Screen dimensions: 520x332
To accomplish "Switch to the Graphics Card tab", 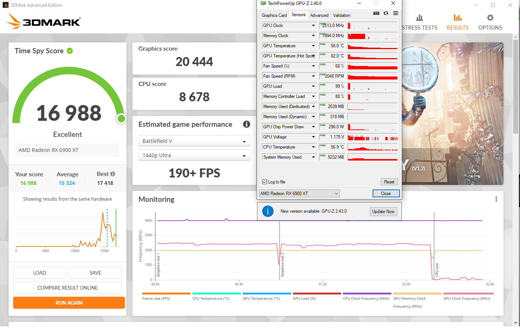I will pos(274,15).
